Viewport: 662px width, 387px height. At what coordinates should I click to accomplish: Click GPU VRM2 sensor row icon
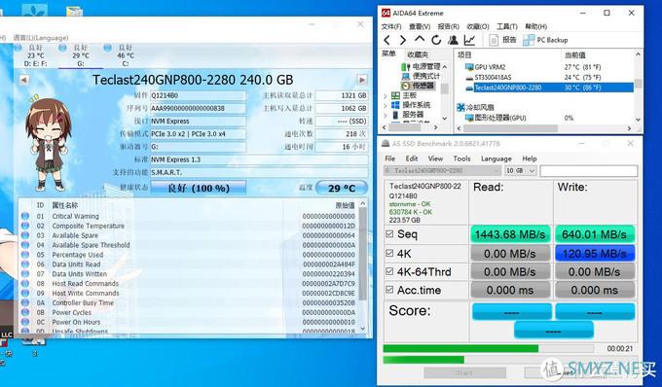pos(469,67)
